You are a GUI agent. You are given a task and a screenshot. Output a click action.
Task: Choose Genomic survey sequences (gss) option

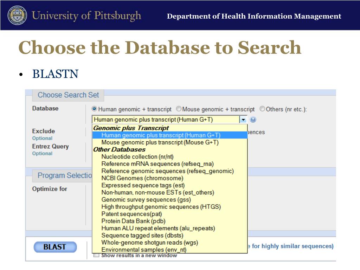click(170, 200)
